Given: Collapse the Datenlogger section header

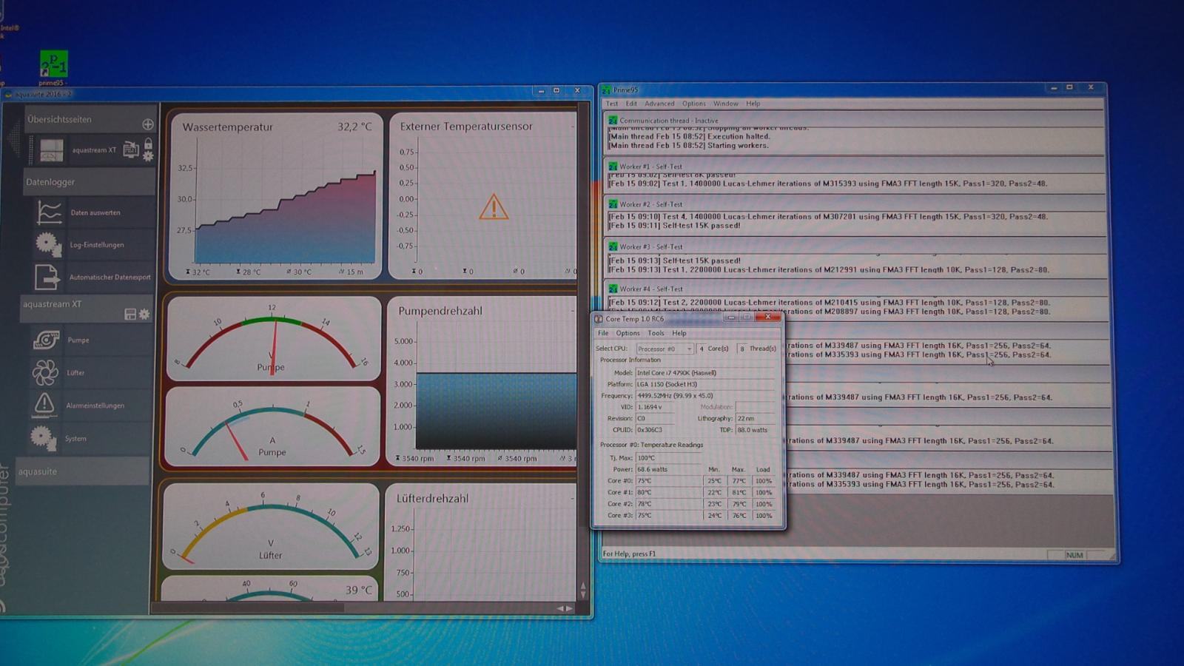Looking at the screenshot, I should (89, 182).
